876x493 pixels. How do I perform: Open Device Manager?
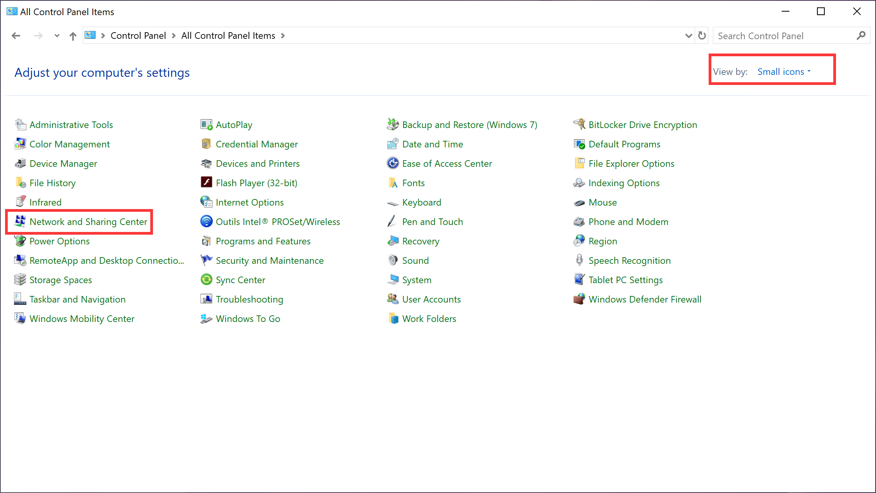pos(63,163)
